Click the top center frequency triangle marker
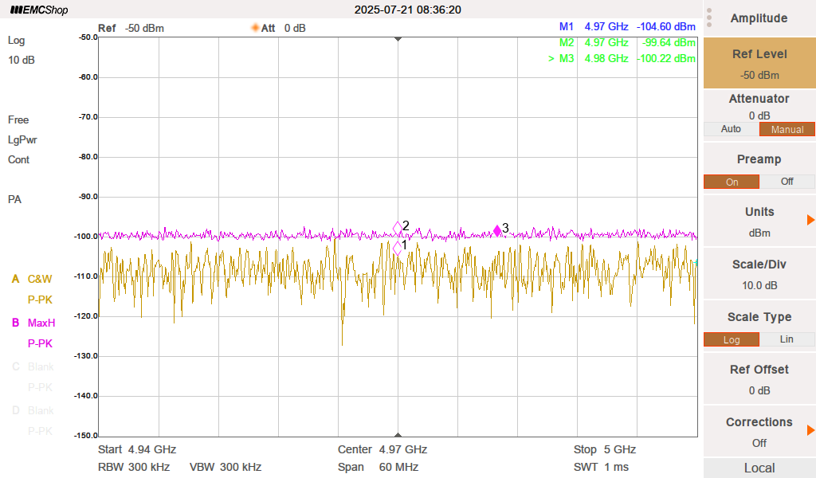The width and height of the screenshot is (816, 478). pyautogui.click(x=398, y=38)
